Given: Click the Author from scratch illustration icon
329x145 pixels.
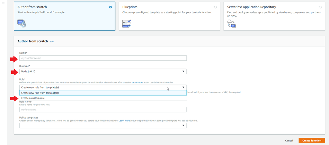Looking at the screenshot, I should point(22,23).
